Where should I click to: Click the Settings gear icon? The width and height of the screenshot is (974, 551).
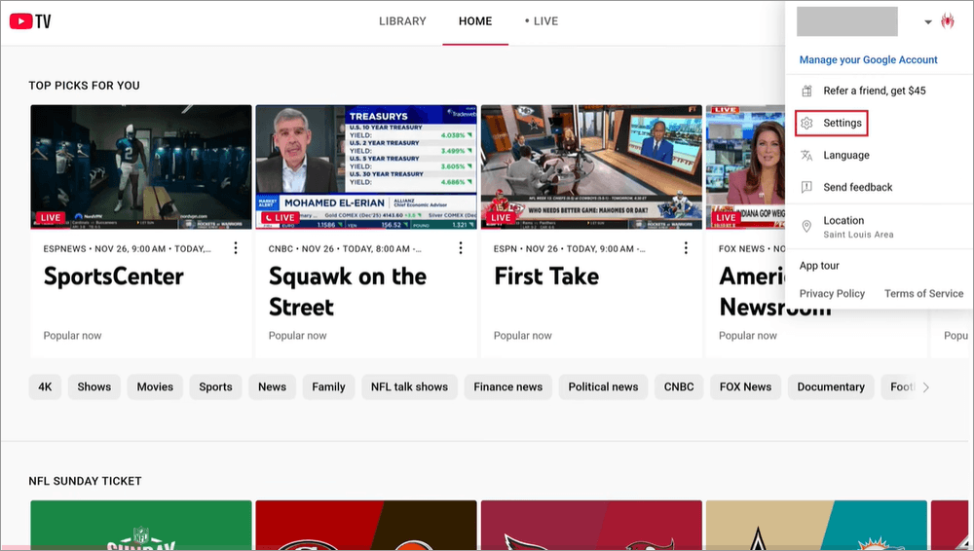tap(806, 123)
